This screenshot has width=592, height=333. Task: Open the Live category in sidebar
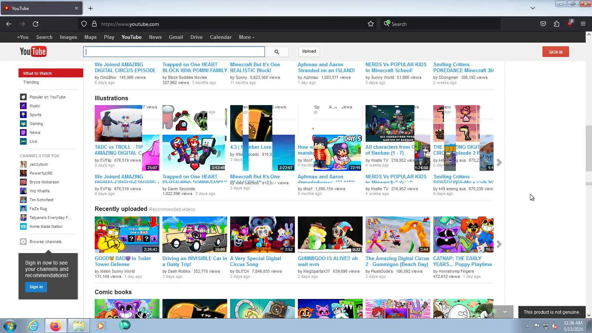coord(33,141)
